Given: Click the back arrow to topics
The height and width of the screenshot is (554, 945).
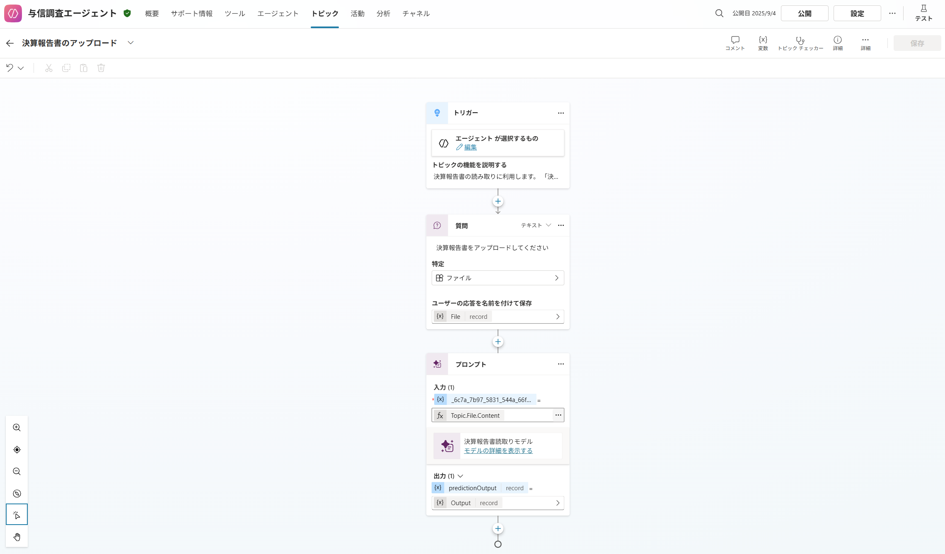Looking at the screenshot, I should coord(10,43).
